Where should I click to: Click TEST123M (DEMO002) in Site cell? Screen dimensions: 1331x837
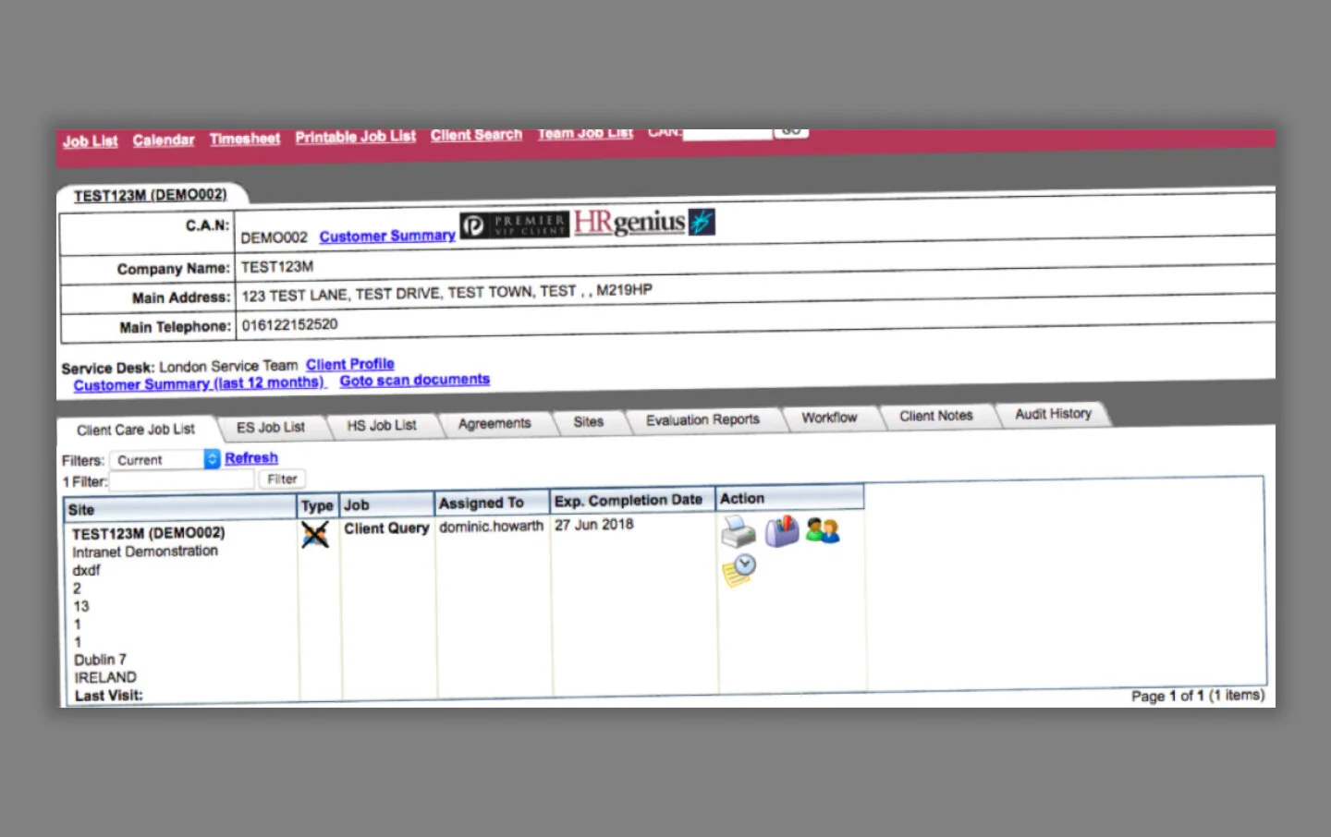(148, 533)
